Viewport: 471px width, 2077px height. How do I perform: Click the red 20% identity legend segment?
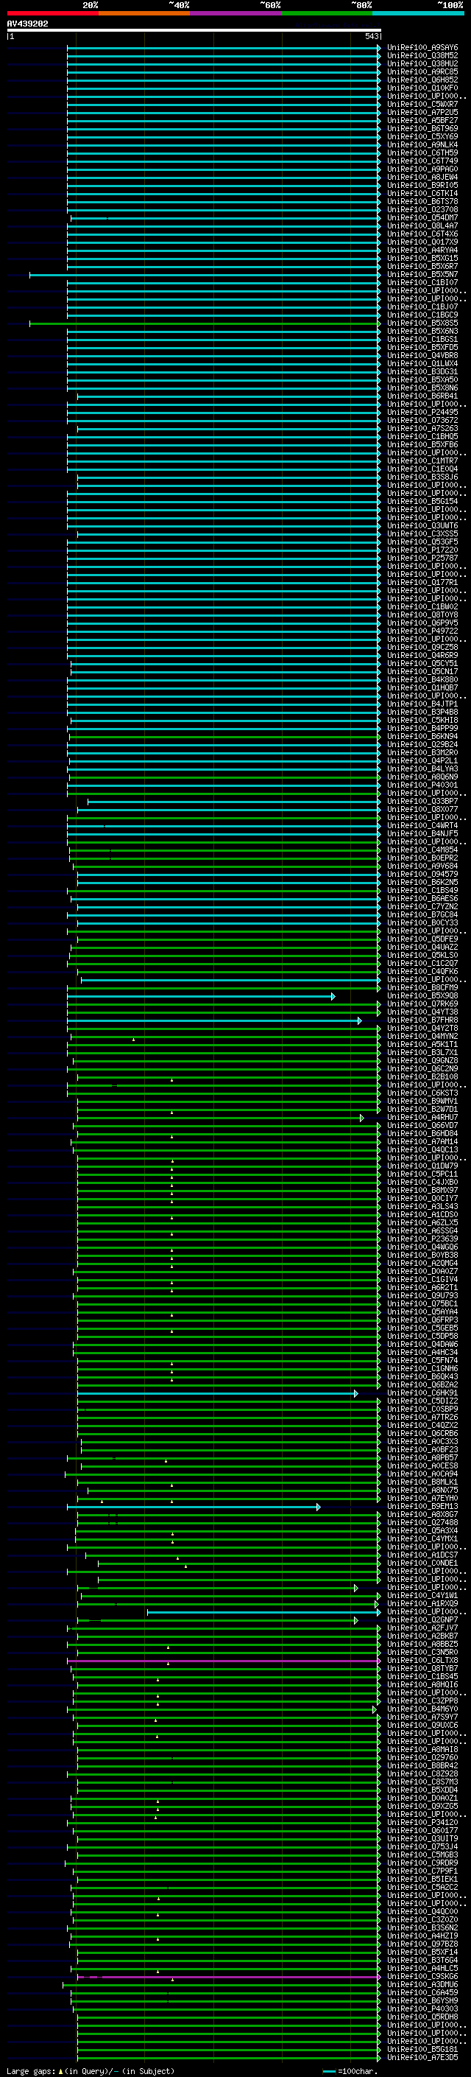[52, 13]
